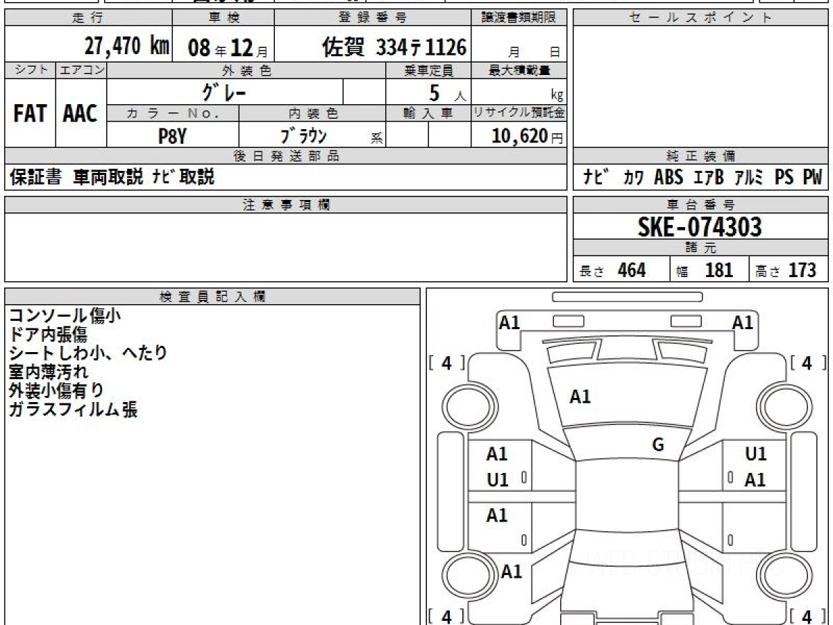Select U1 mark on the left front door
The image size is (833, 625).
click(x=497, y=479)
